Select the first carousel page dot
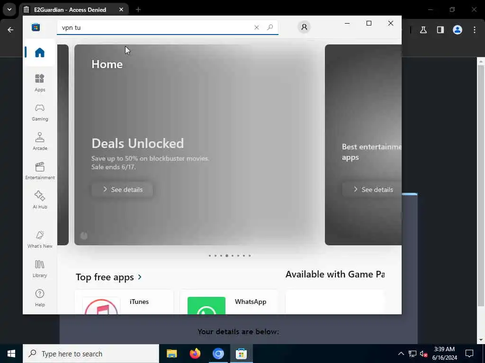The image size is (485, 363). coord(210,256)
